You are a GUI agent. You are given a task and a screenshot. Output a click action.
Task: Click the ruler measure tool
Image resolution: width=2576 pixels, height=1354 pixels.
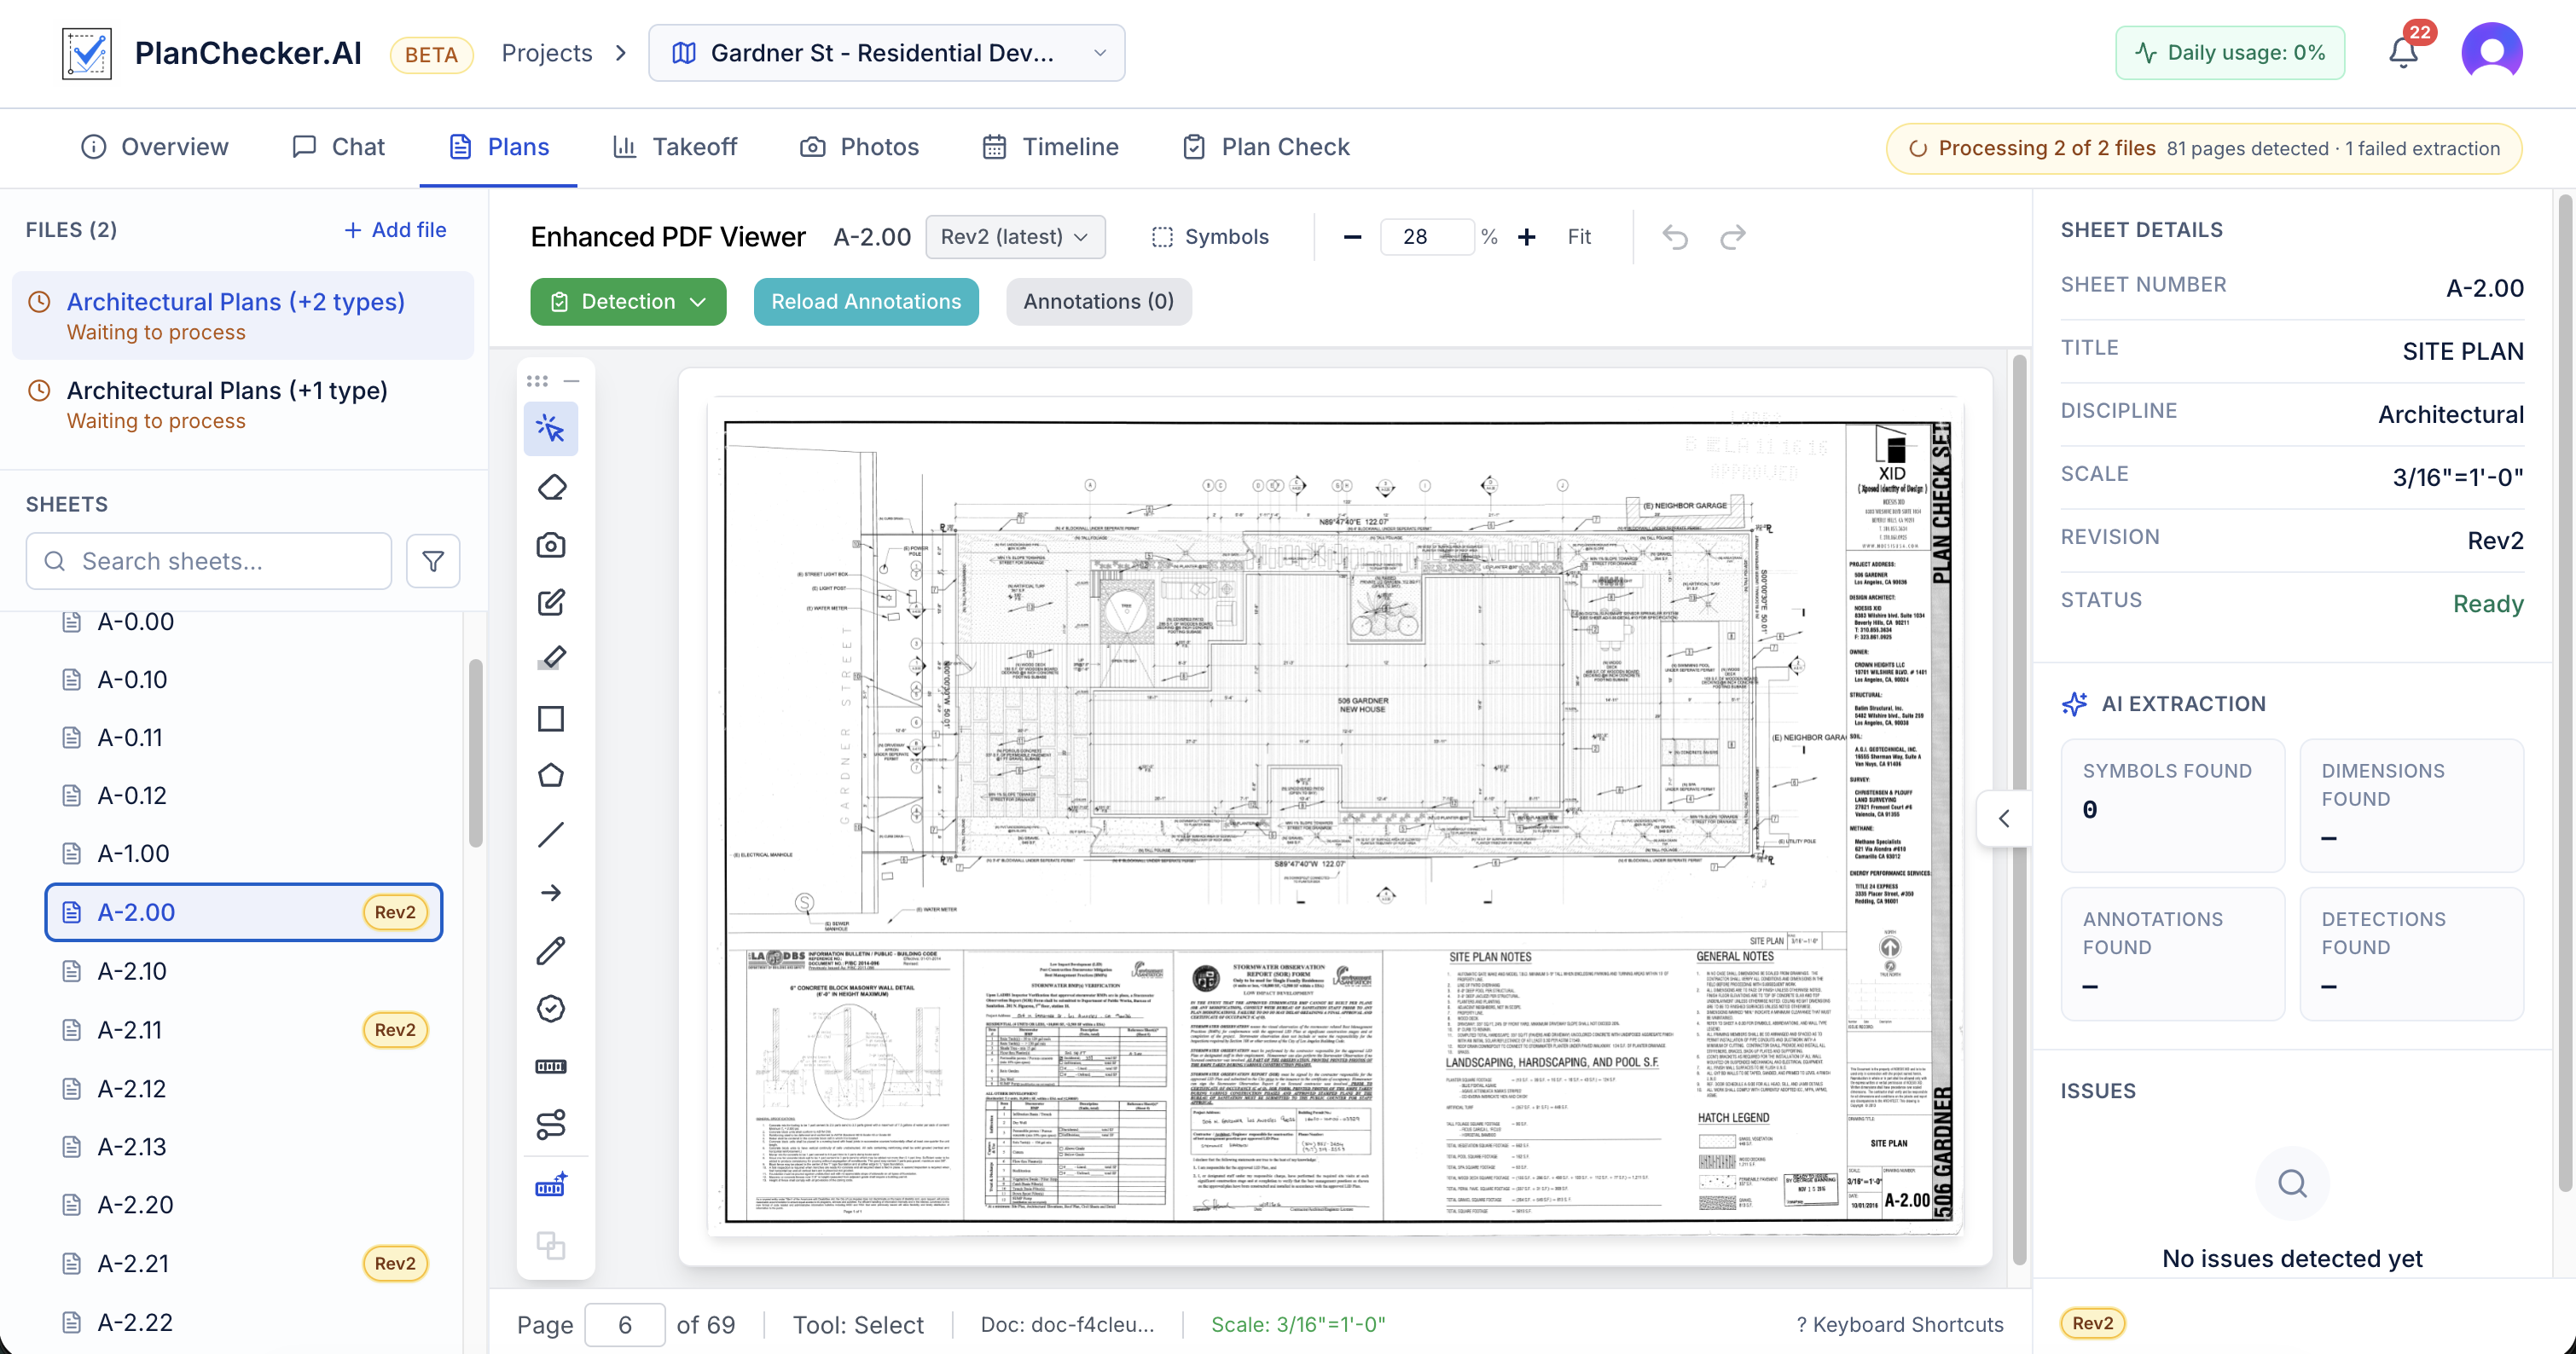coord(551,1066)
